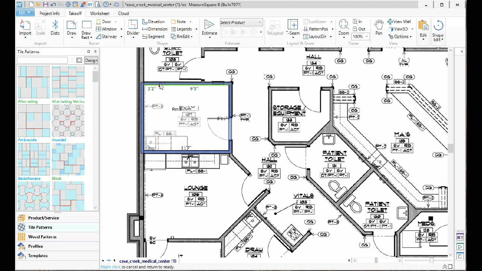Image resolution: width=482 pixels, height=271 pixels.
Task: Open the cave_creek_medical_center document tab
Action: (148, 261)
